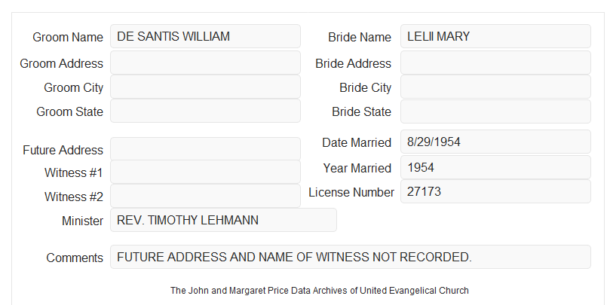Viewport: 607px width, 305px height.
Task: Select the Year Married field
Action: click(x=495, y=167)
